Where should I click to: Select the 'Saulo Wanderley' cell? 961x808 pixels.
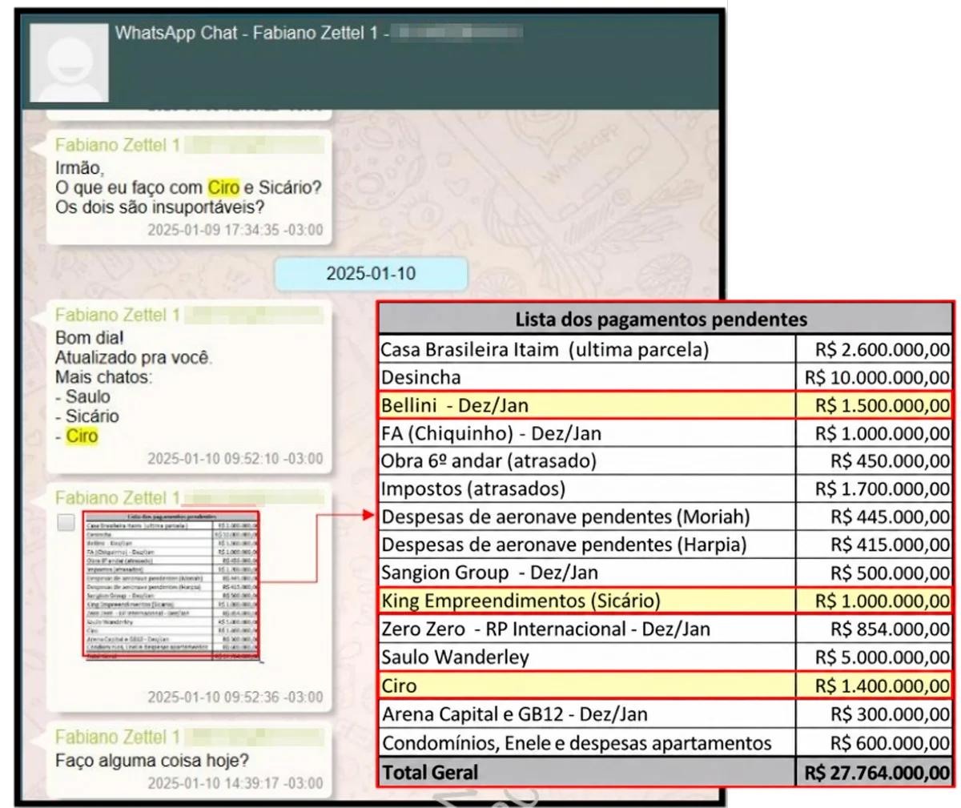[x=587, y=657]
